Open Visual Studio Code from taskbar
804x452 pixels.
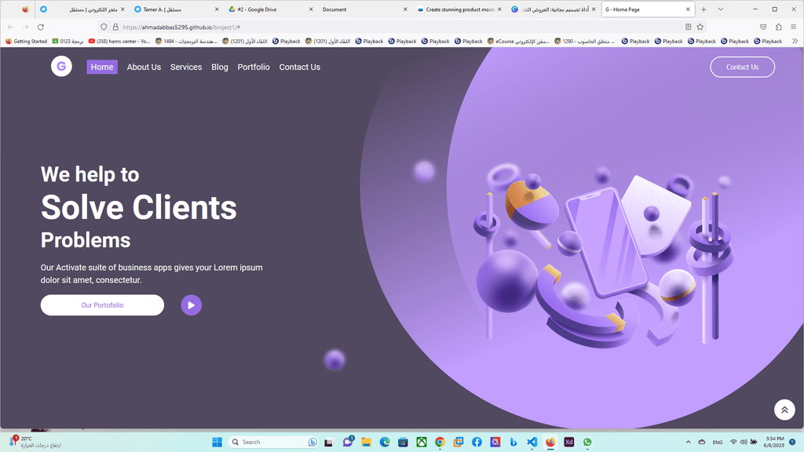[x=532, y=442]
